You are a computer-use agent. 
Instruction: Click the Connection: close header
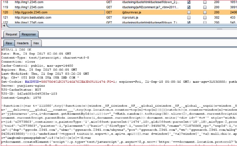pyautogui.click(x=18, y=62)
